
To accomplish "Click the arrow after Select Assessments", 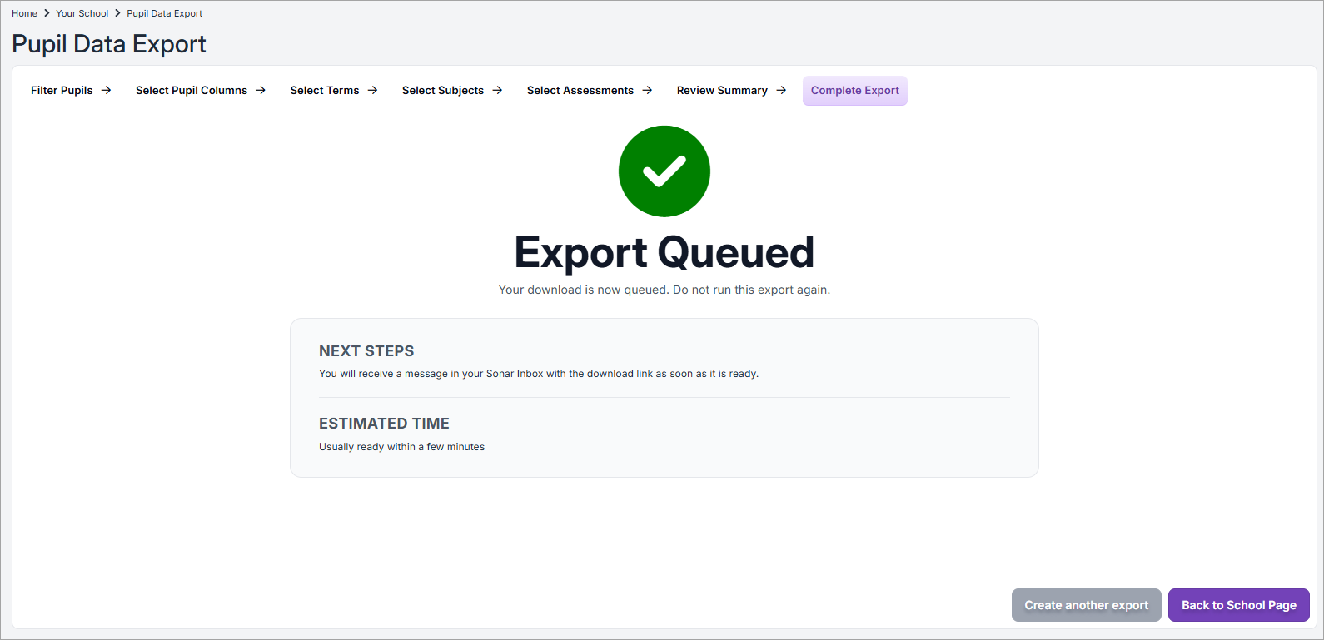I will (x=647, y=91).
